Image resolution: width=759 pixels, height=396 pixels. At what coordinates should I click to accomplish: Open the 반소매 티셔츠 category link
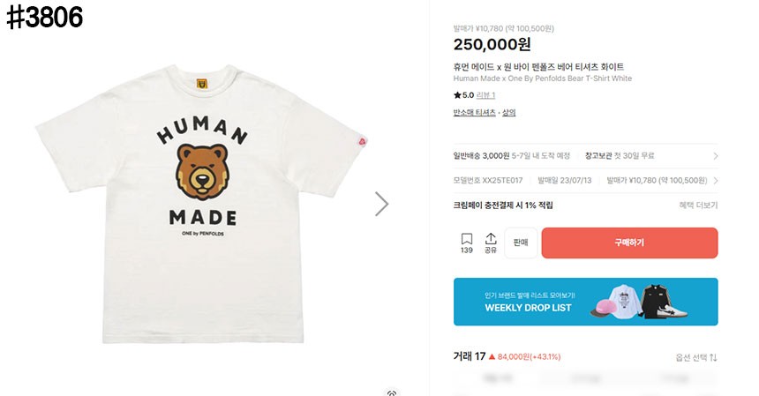pyautogui.click(x=474, y=113)
